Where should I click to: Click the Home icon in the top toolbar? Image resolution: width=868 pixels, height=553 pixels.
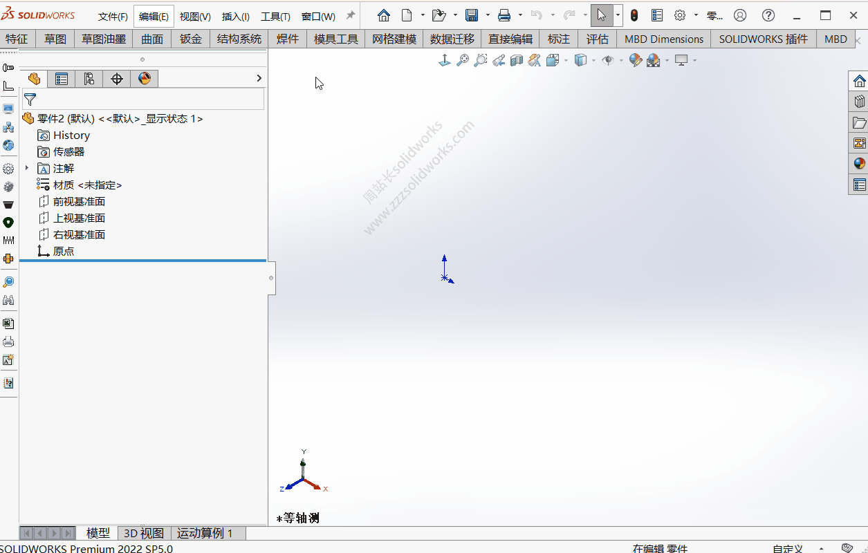(x=384, y=15)
